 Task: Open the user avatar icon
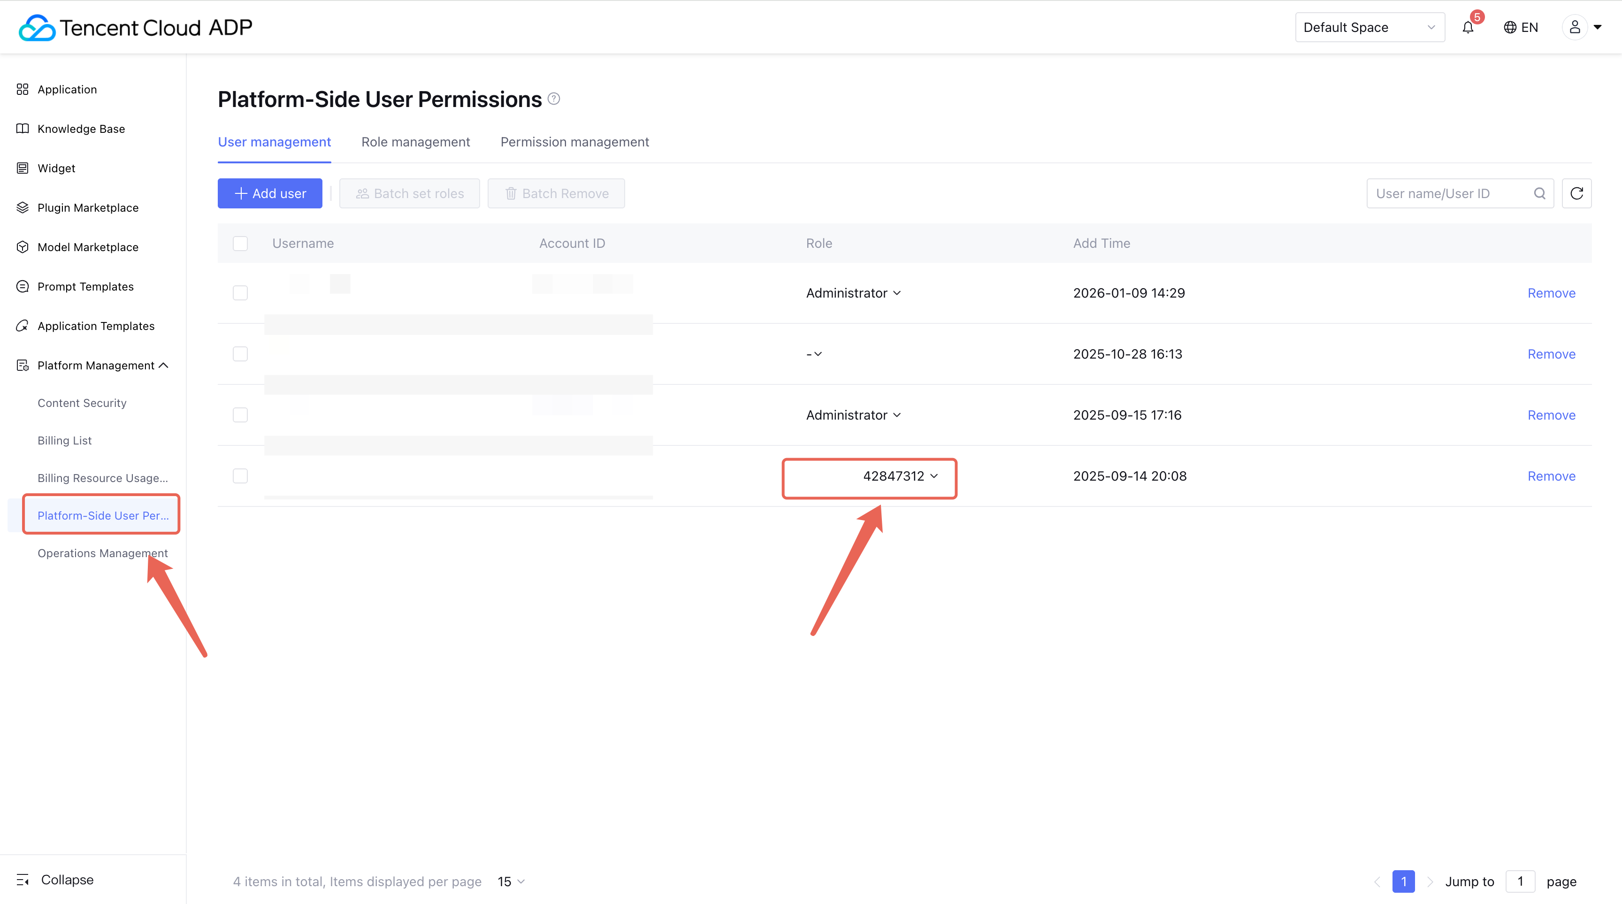(1574, 27)
